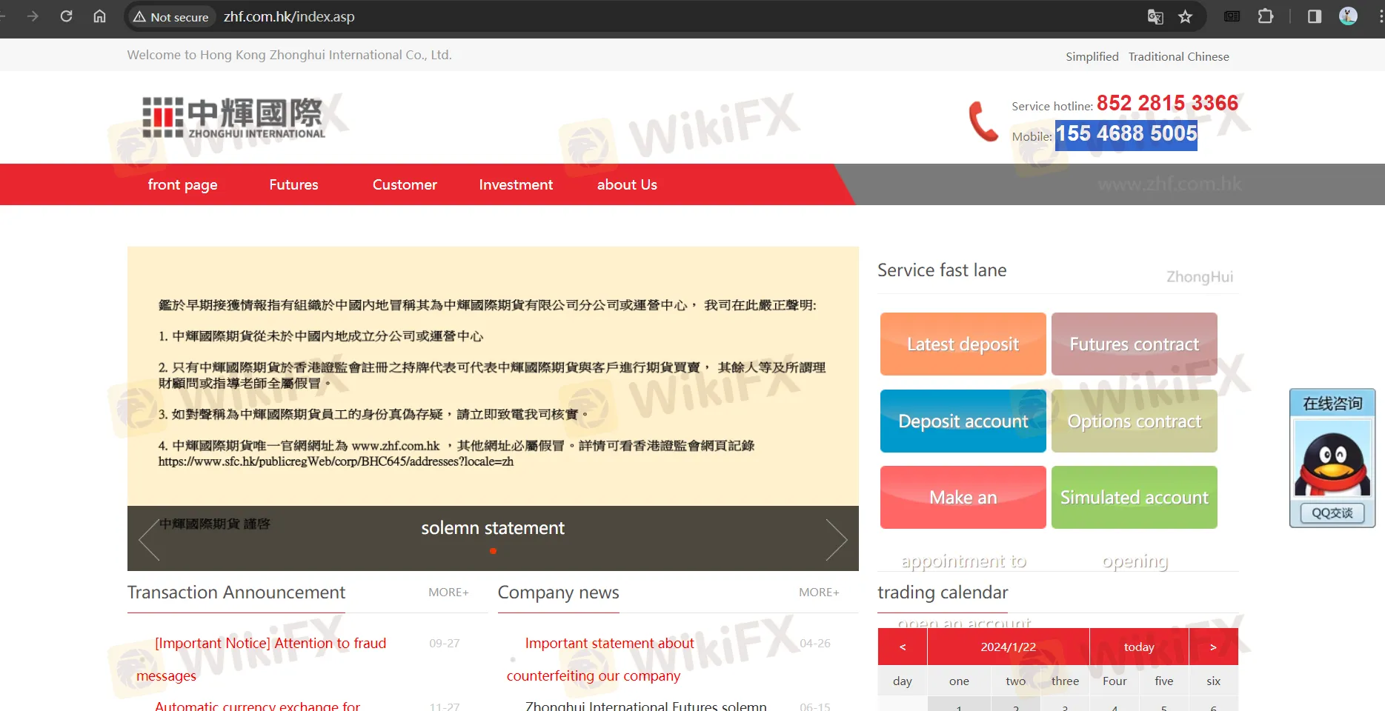
Task: Click the browser profile avatar
Action: click(1347, 16)
